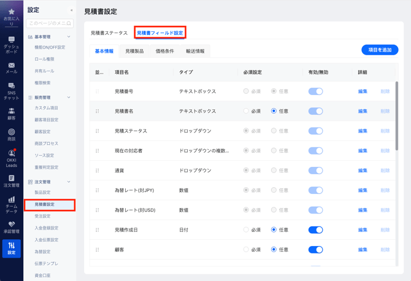411x281 pixels.
Task: Collapse the 基本管理 section chevron
Action: point(69,37)
